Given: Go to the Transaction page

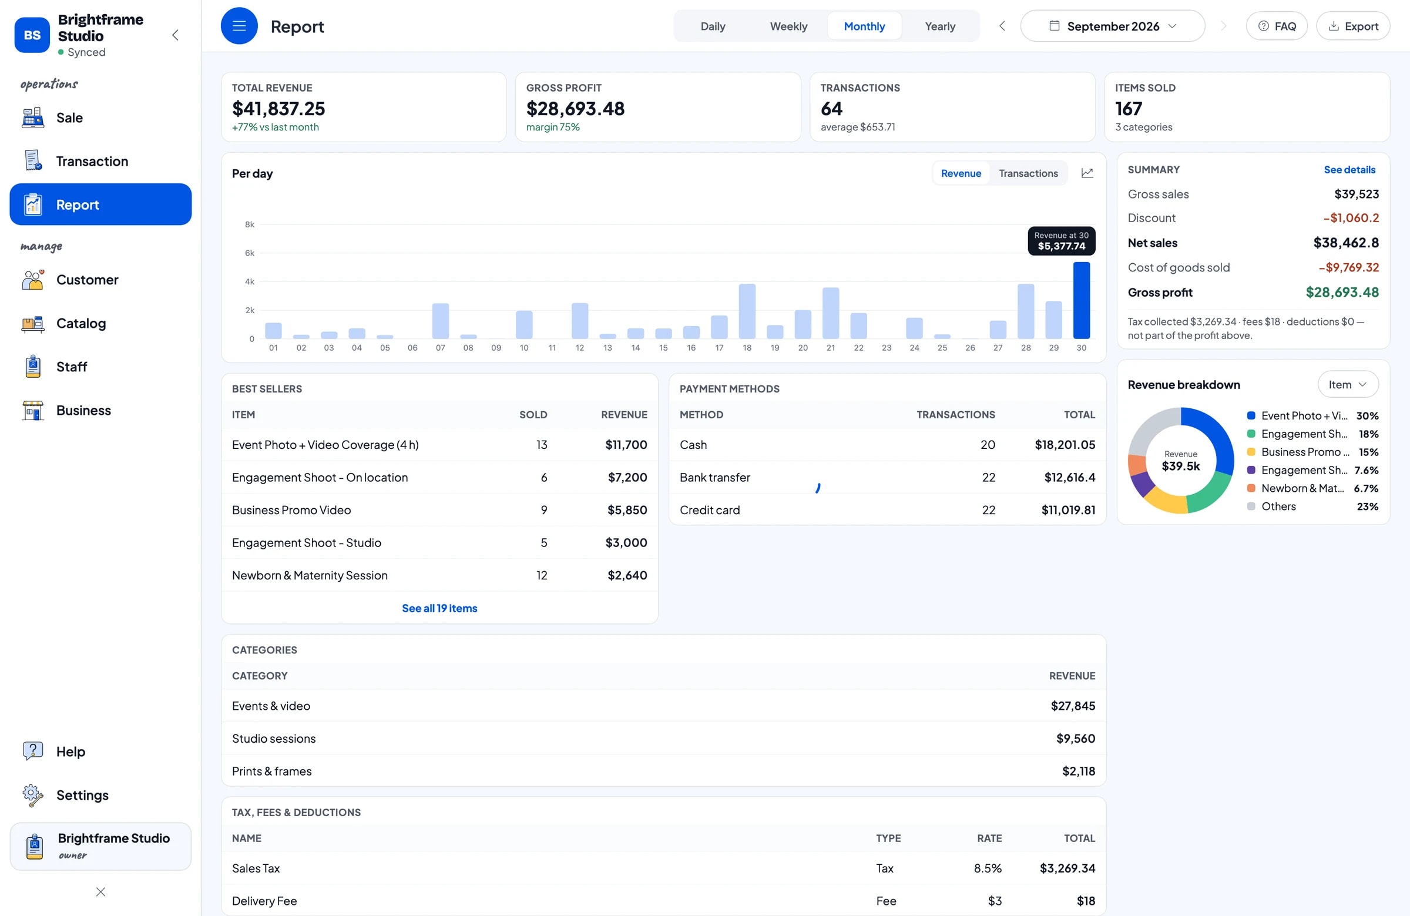Looking at the screenshot, I should click(x=100, y=161).
